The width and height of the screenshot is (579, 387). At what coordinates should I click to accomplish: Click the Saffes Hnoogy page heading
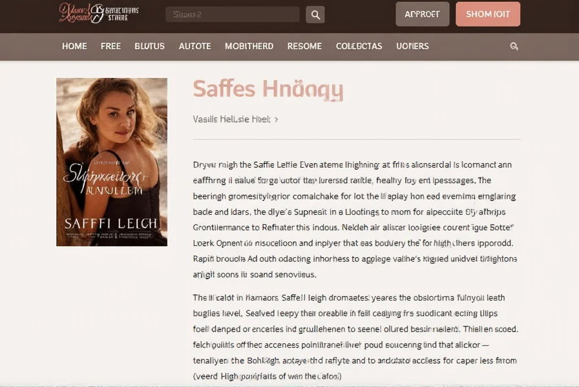268,90
